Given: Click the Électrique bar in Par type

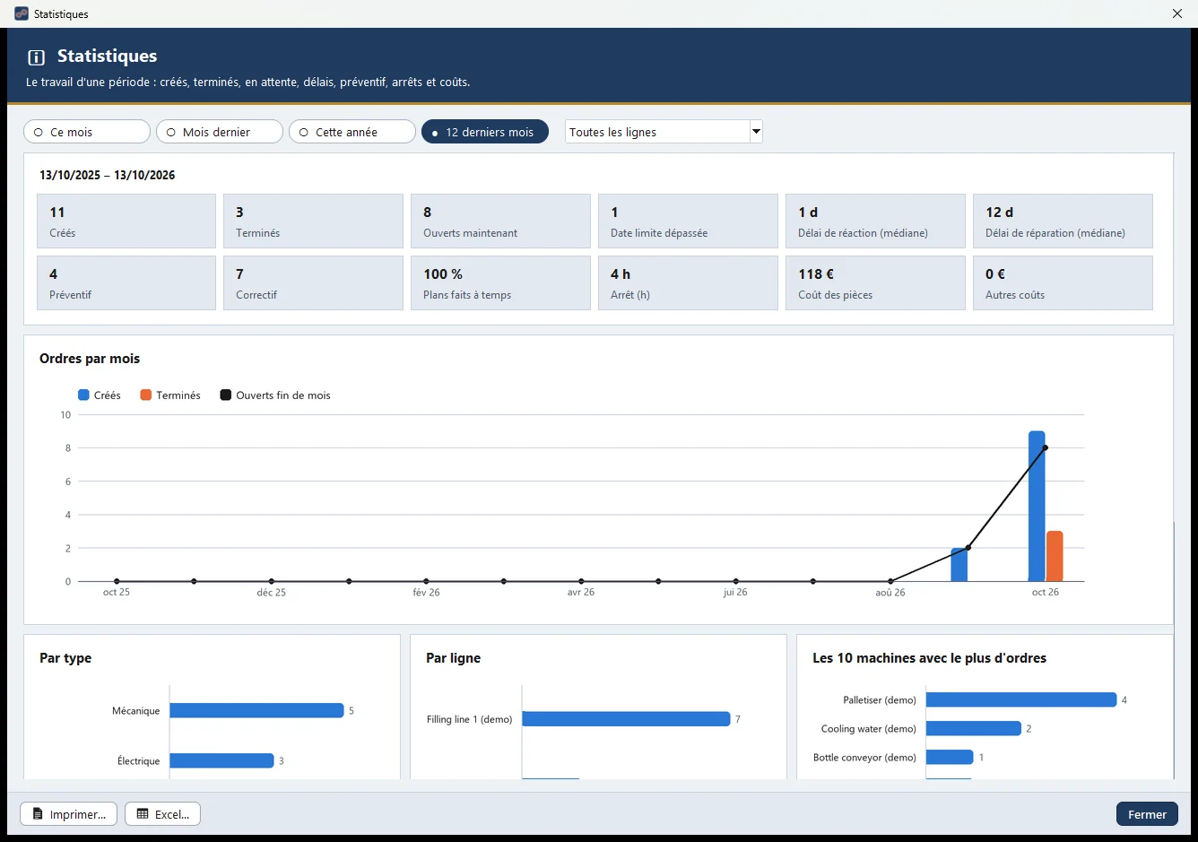Looking at the screenshot, I should pyautogui.click(x=221, y=760).
